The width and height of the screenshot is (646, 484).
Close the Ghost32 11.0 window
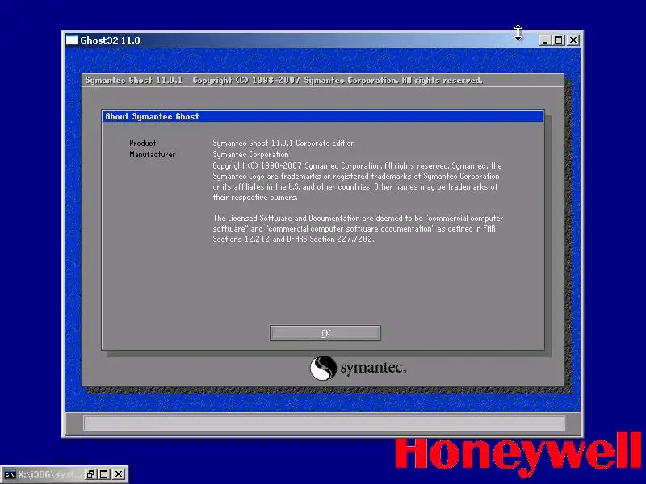click(573, 40)
